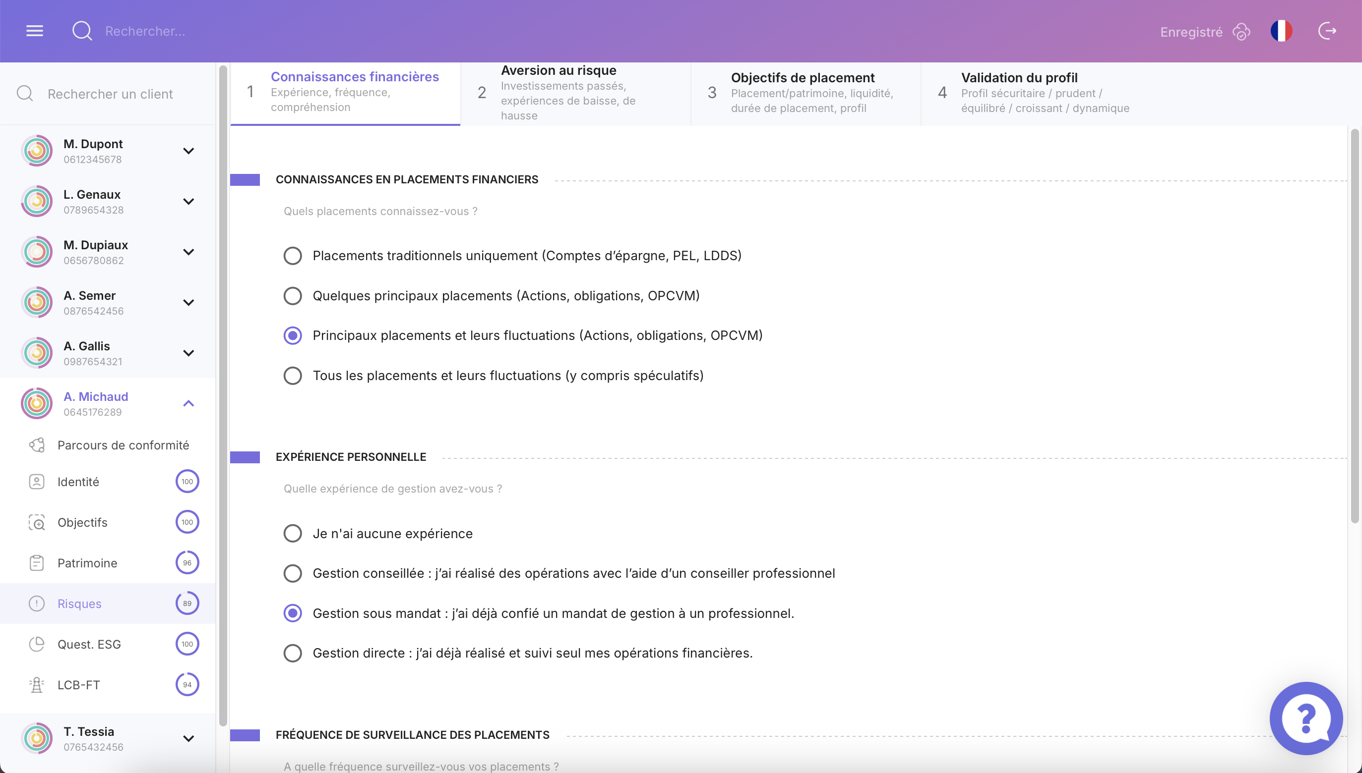
Task: Click the Quest. ESG pie chart icon
Action: point(36,644)
